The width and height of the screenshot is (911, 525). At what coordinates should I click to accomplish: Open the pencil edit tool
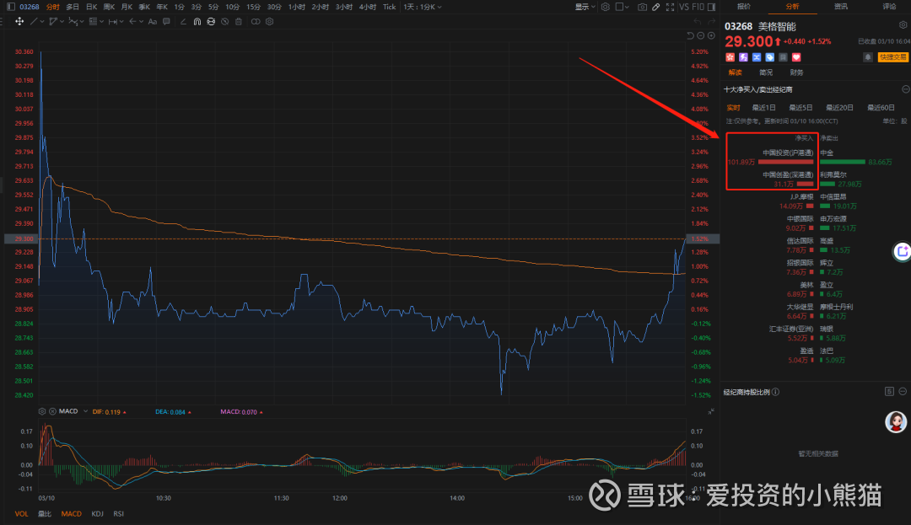coord(656,7)
